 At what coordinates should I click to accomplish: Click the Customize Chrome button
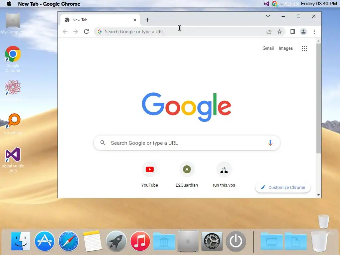[x=283, y=187]
